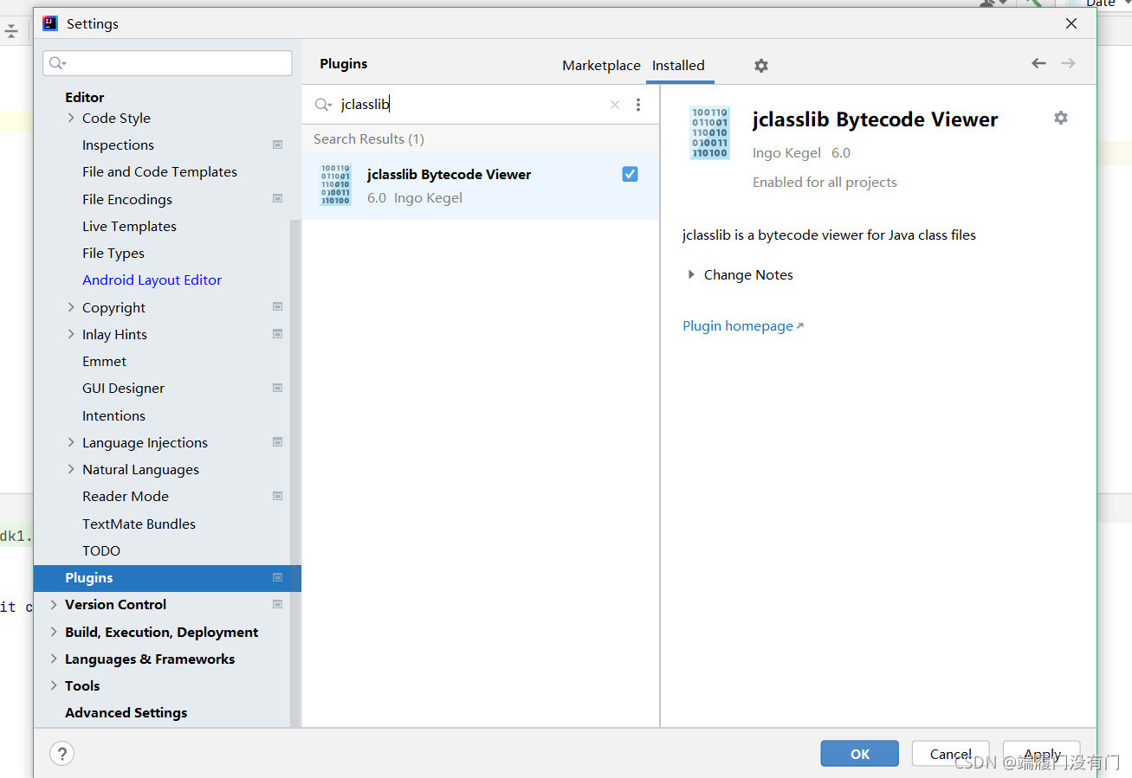Close the Settings dialog
Image resolution: width=1132 pixels, height=778 pixels.
pos(1071,23)
